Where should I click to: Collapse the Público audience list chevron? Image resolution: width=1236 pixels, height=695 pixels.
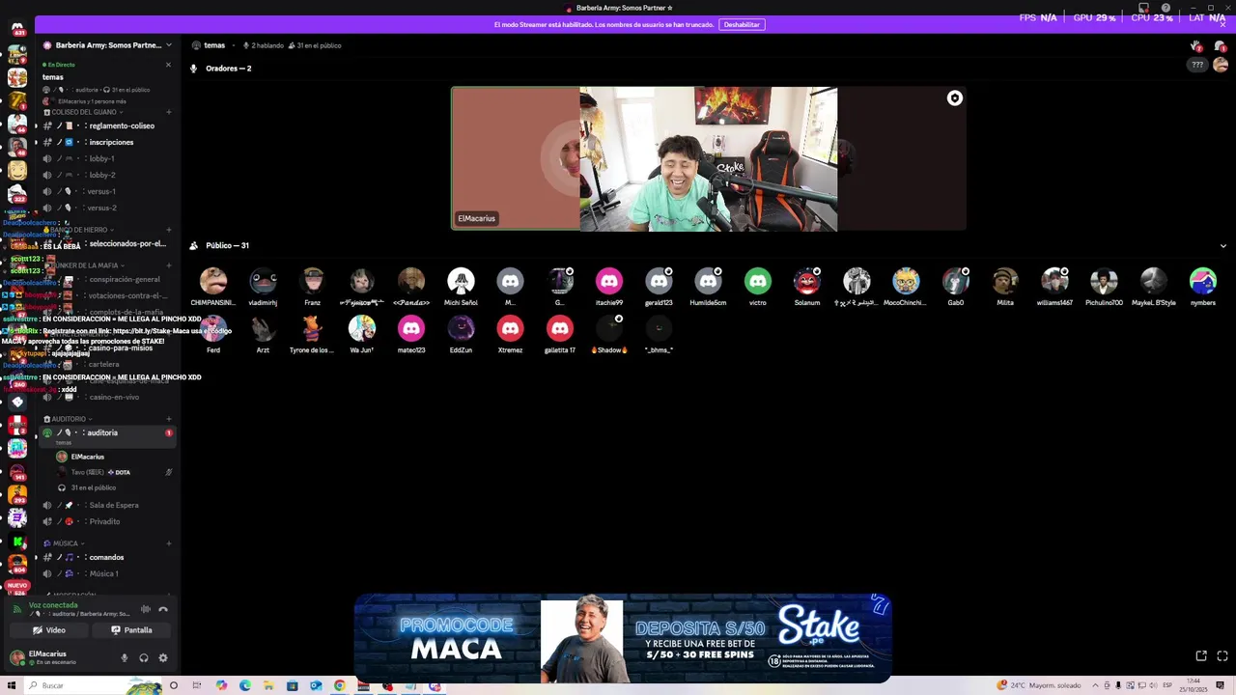coord(1222,246)
